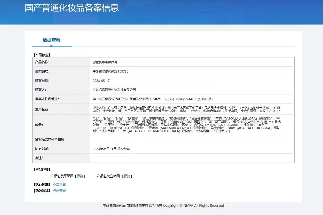
Task: Click the 生产企业 details text
Action: tap(186, 109)
